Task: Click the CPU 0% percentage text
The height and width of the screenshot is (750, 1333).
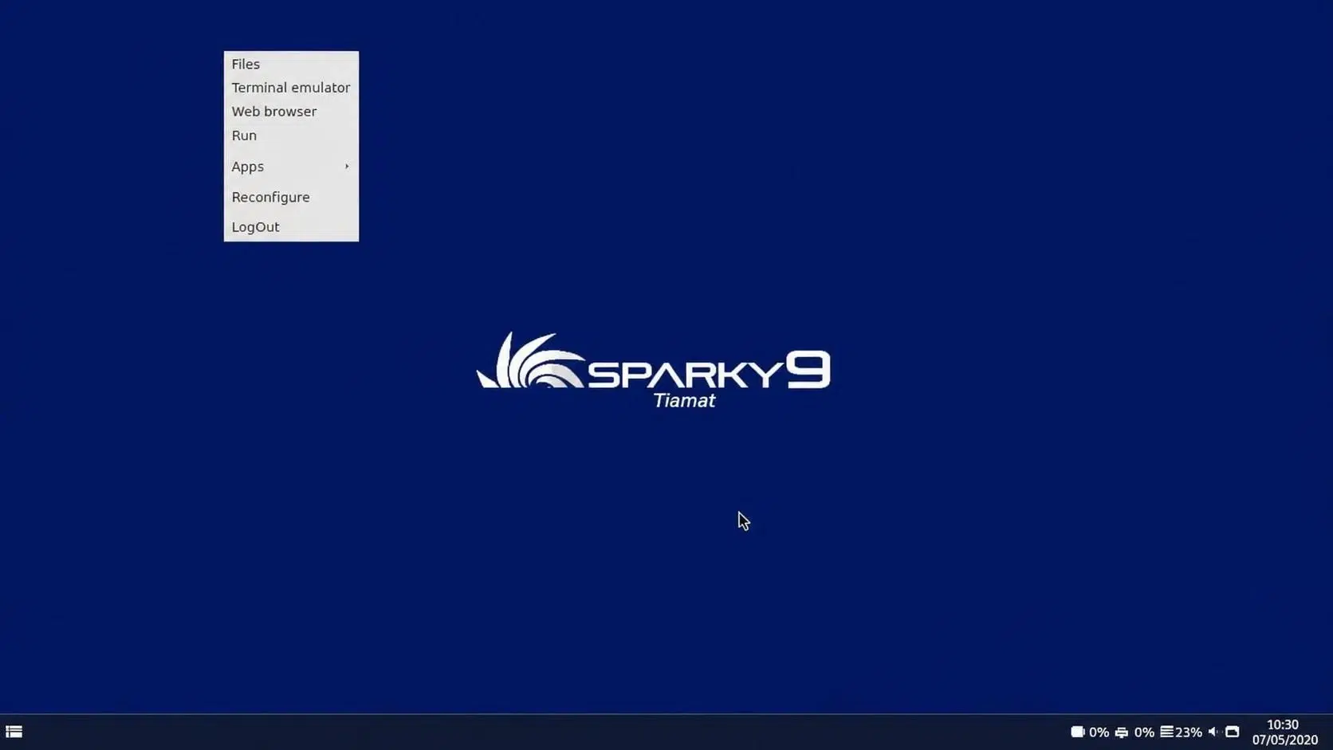Action: [x=1144, y=732]
